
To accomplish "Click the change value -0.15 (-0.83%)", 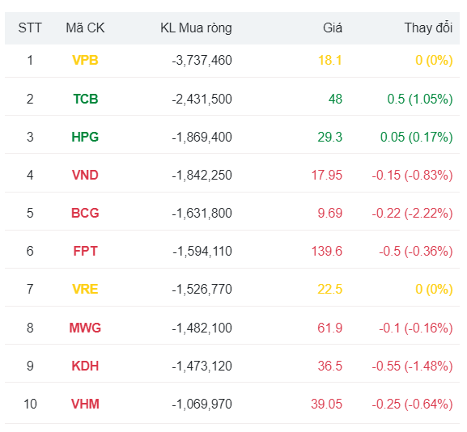I will click(x=412, y=175).
